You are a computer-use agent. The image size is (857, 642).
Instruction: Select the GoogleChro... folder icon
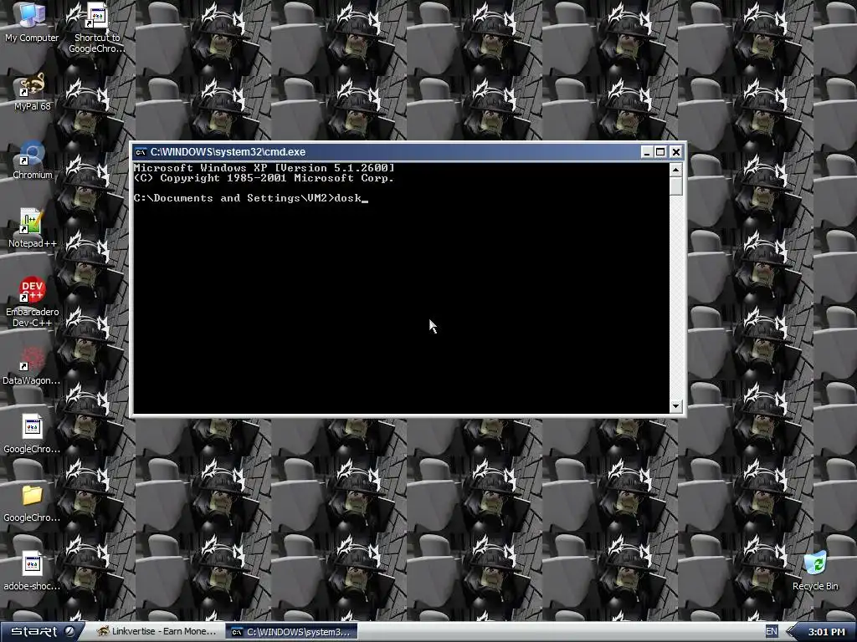tap(32, 502)
